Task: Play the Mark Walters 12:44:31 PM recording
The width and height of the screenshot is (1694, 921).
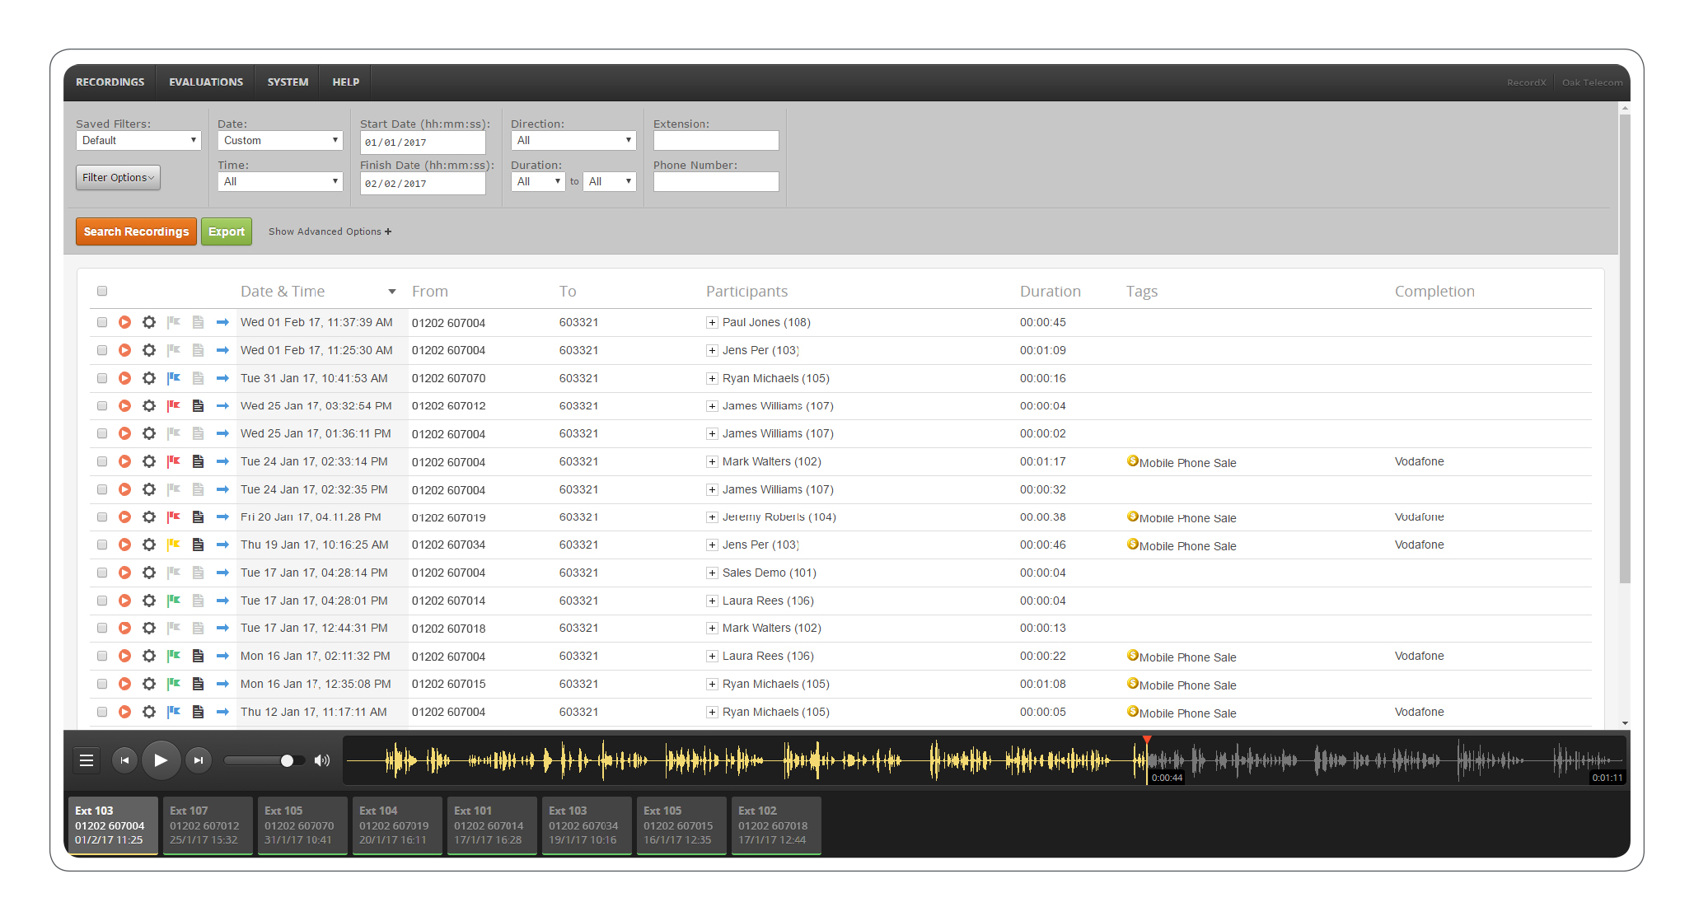Action: (124, 628)
